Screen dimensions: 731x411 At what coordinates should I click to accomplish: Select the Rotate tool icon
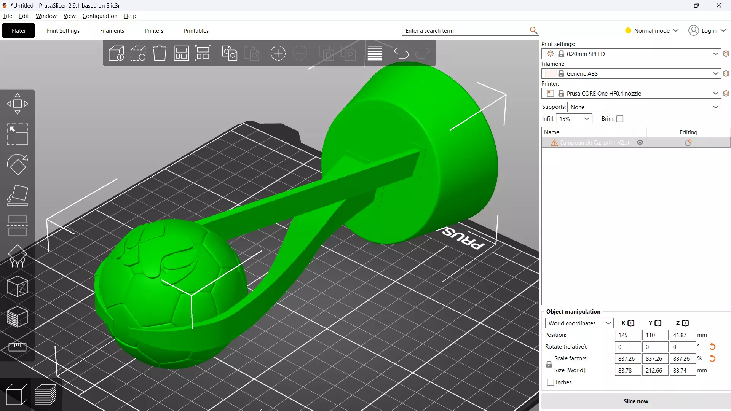point(18,164)
